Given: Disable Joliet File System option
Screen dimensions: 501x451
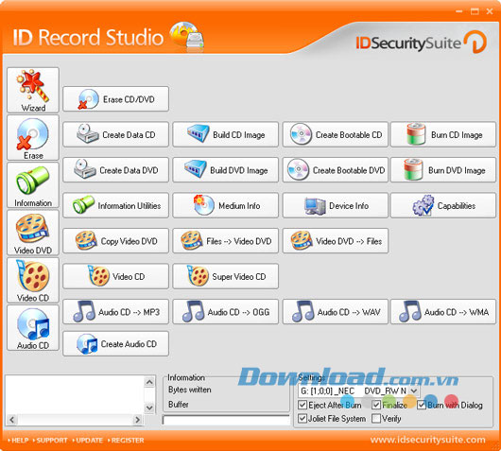Looking at the screenshot, I should (302, 419).
